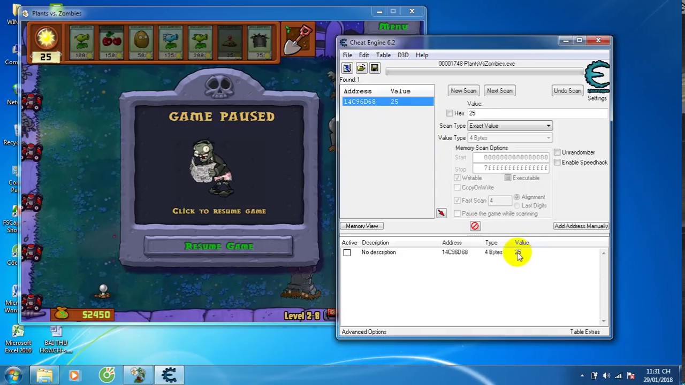The image size is (685, 385).
Task: Select the Snow Pea seed packet costing 175
Action: pyautogui.click(x=171, y=42)
